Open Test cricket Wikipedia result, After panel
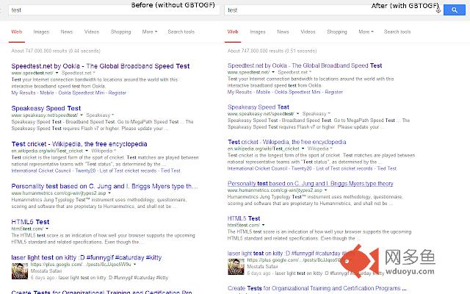The image size is (470, 294). coord(287,142)
